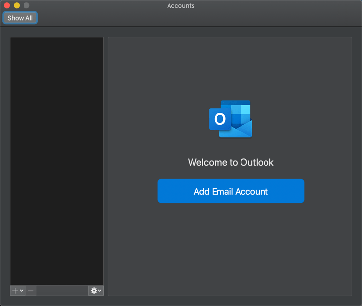Click the blue O tile in logo
Image resolution: width=362 pixels, height=306 pixels.
[220, 119]
